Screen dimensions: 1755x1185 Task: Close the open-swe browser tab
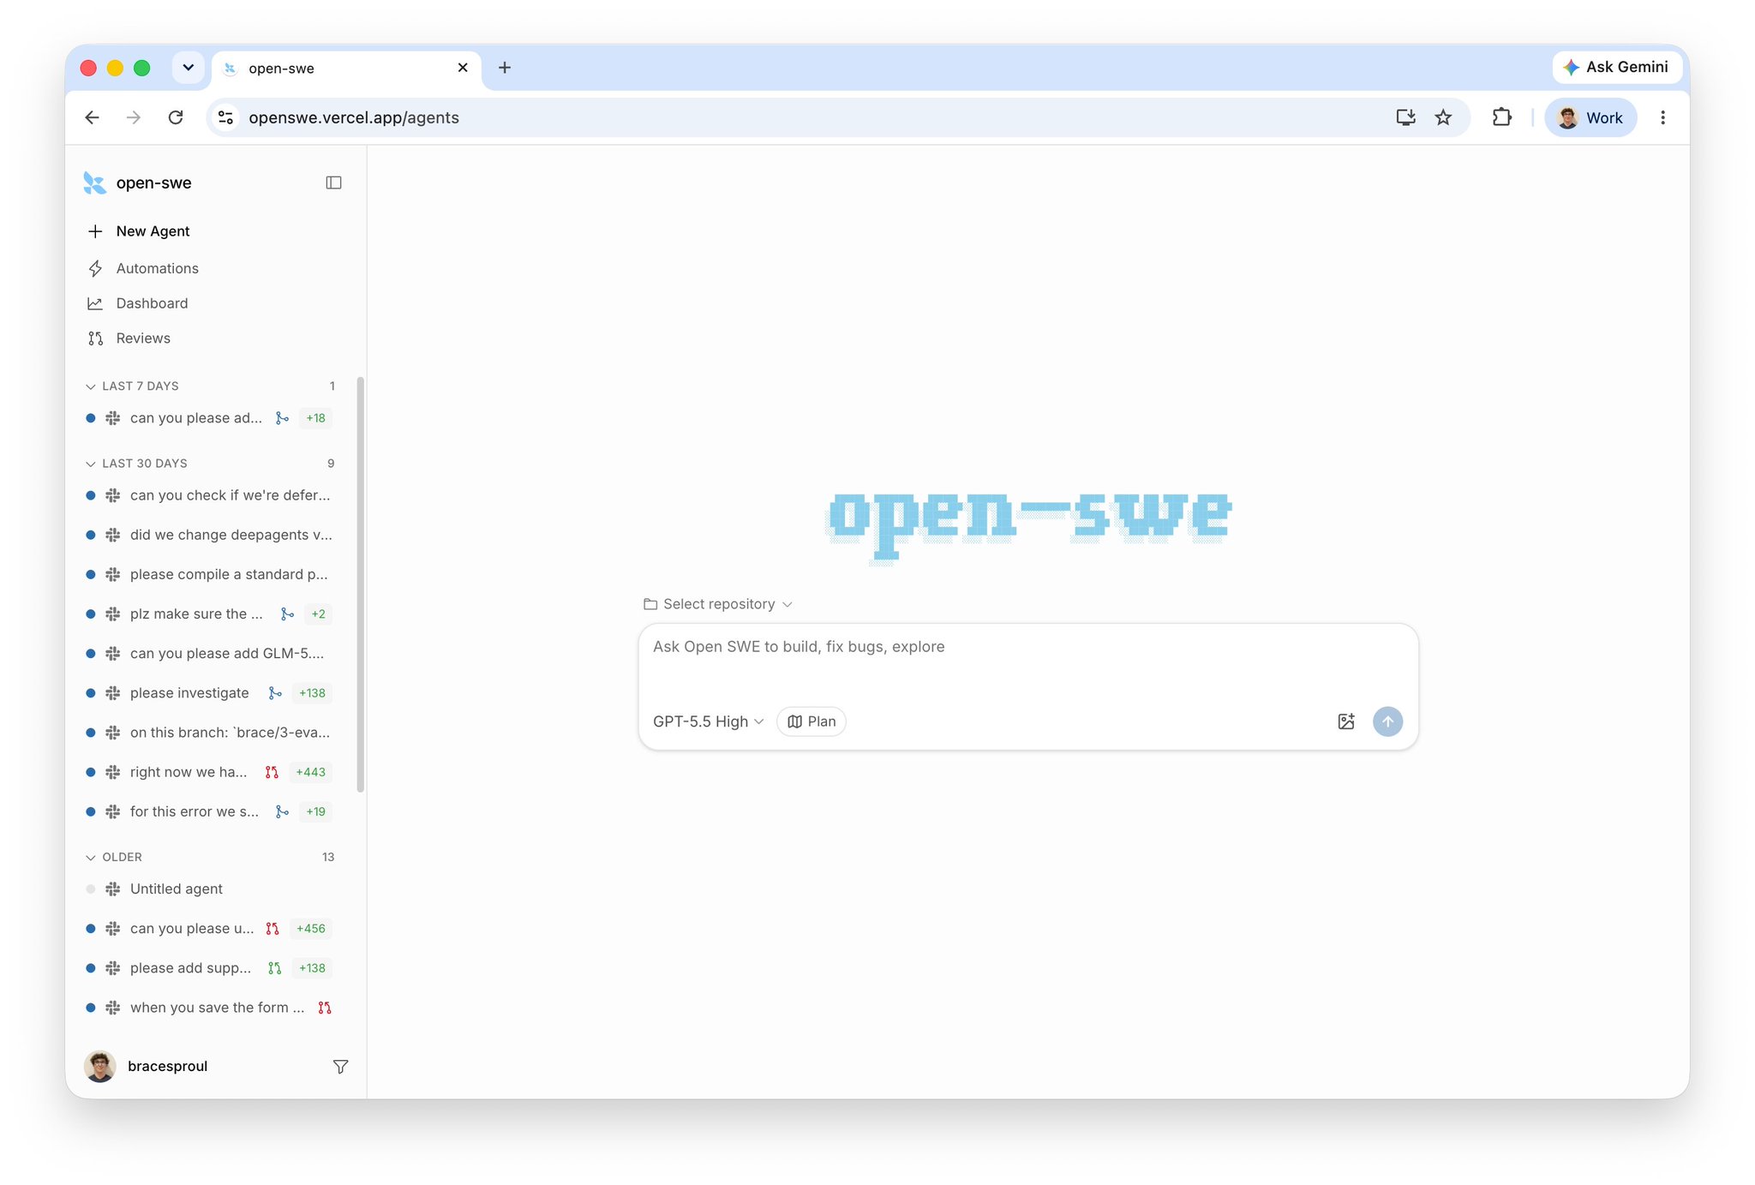pos(463,68)
